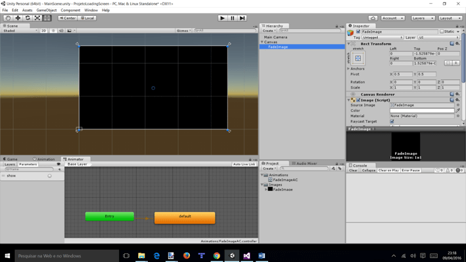466x262 pixels.
Task: Toggle Scene audio icon
Action: pos(61,31)
